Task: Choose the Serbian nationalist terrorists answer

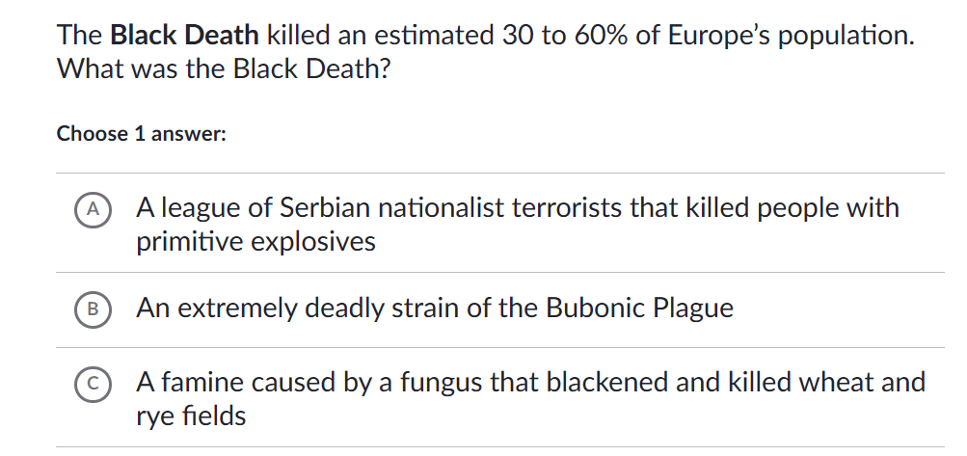Action: pos(517,208)
